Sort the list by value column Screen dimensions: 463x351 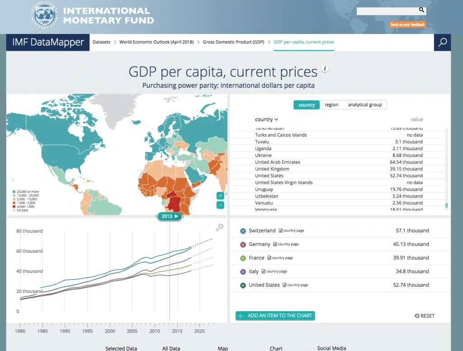point(416,119)
